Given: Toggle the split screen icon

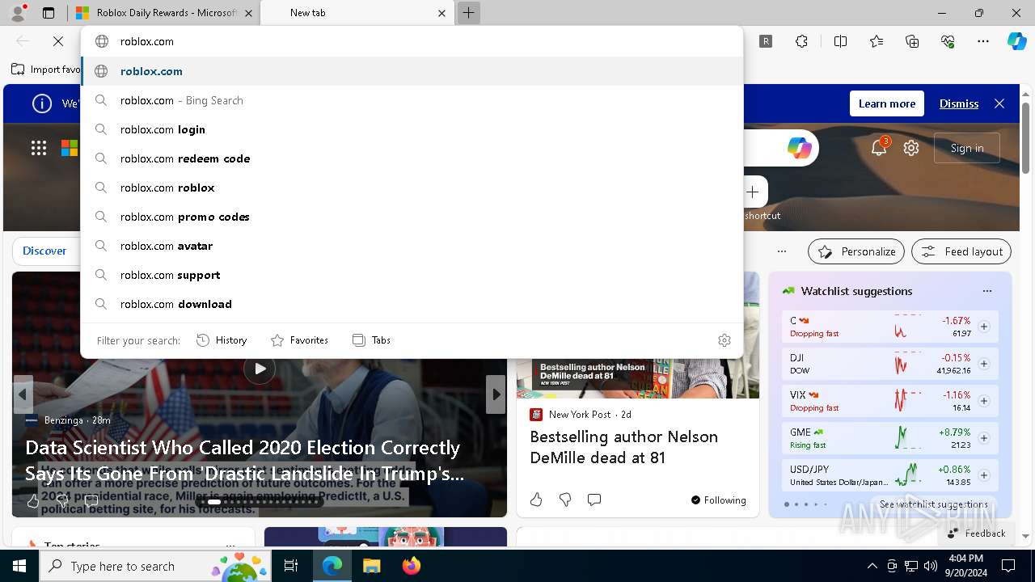Looking at the screenshot, I should tap(840, 41).
